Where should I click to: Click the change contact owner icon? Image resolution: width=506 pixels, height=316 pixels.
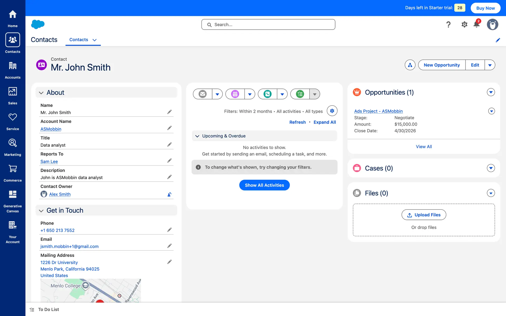pos(169,195)
